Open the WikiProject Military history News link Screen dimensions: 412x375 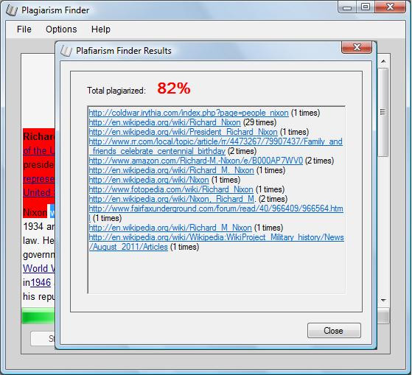216,242
